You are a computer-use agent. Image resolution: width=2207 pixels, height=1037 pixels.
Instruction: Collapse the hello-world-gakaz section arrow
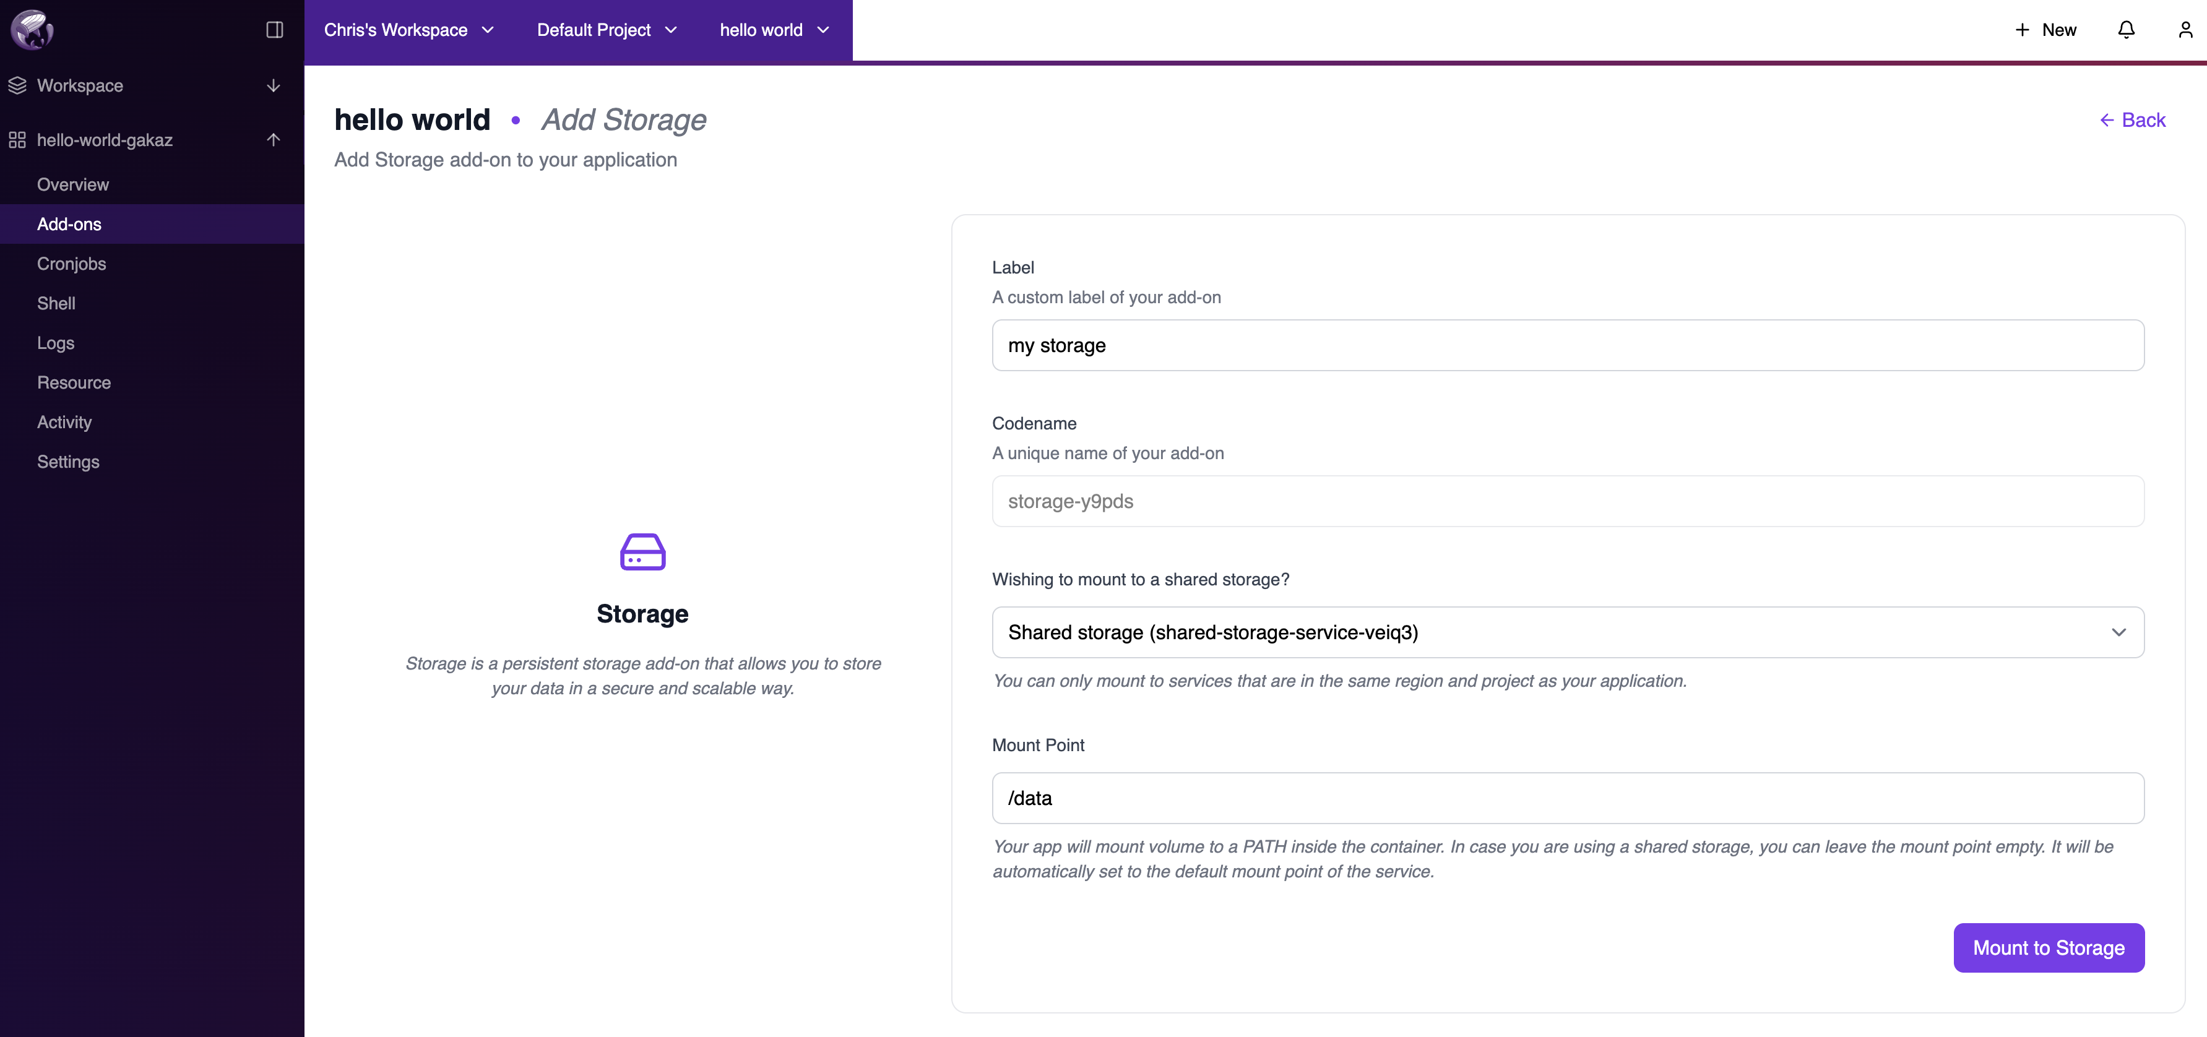(274, 140)
